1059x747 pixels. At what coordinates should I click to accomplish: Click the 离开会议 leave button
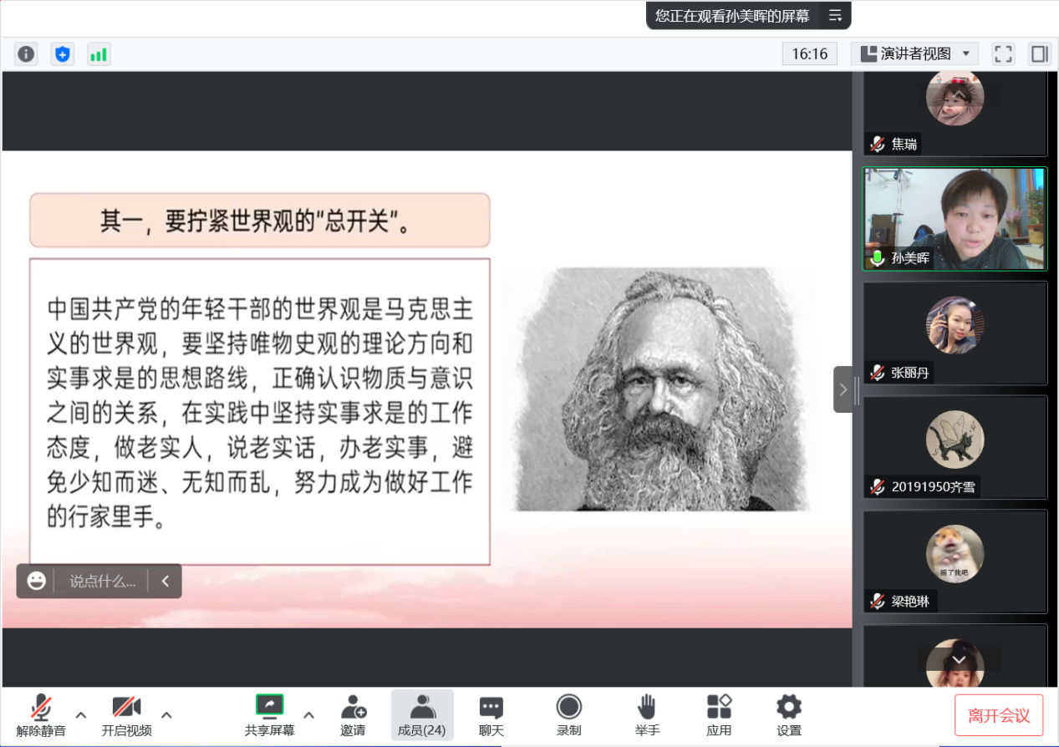pos(999,715)
